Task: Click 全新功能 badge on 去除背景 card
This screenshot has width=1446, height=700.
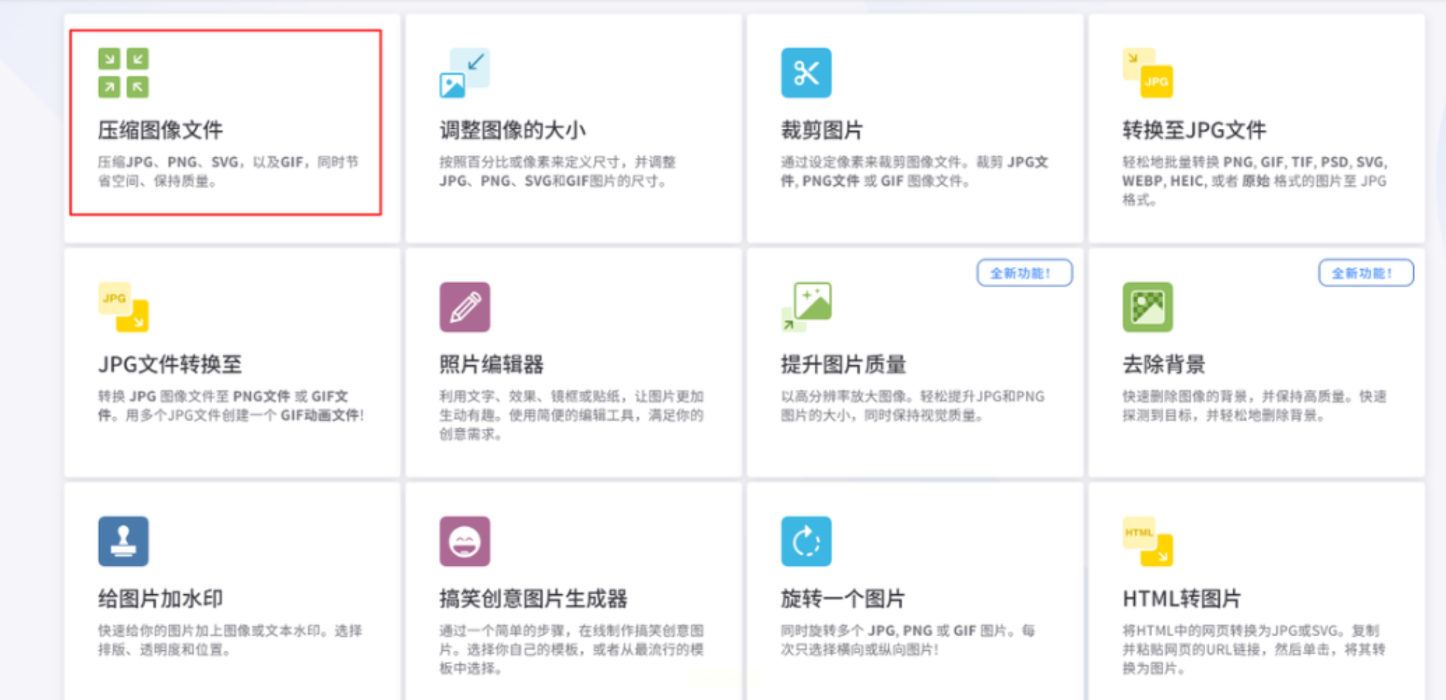Action: pos(1366,273)
